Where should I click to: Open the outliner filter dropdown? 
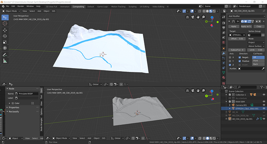click(262, 87)
